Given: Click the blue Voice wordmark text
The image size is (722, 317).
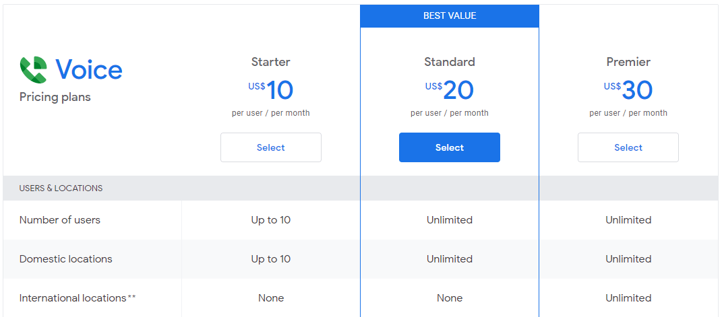Looking at the screenshot, I should pyautogui.click(x=88, y=70).
